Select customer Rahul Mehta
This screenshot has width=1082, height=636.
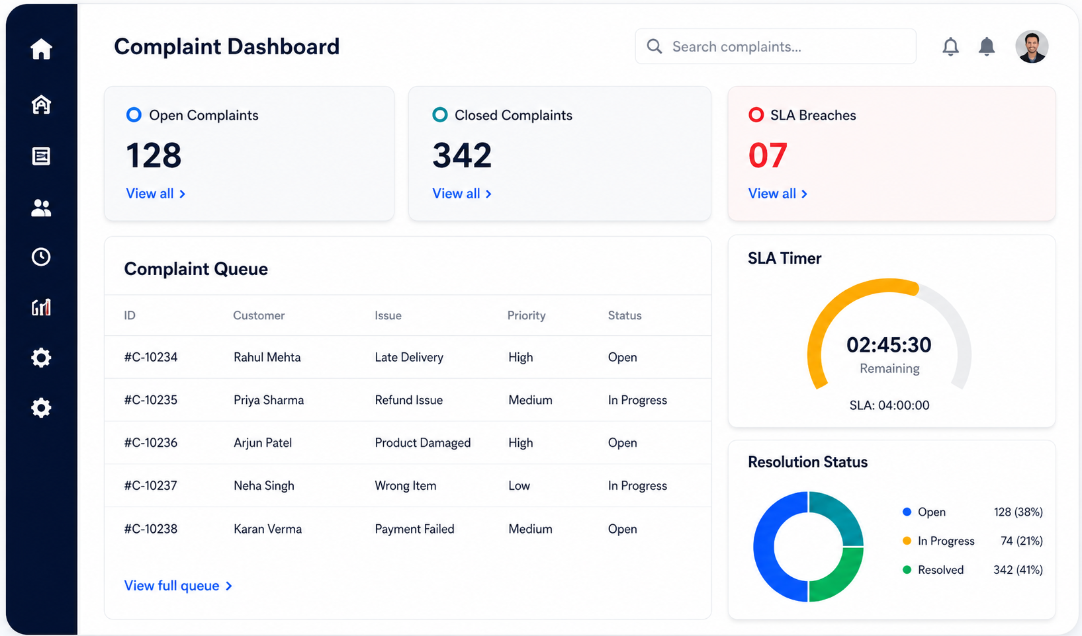point(267,357)
